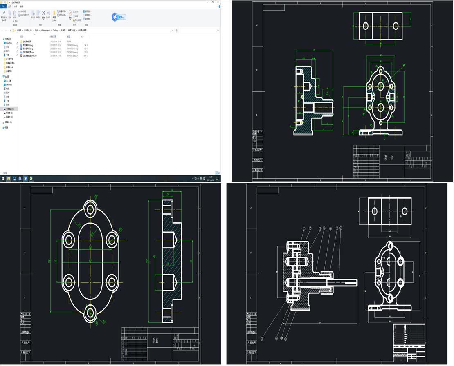Select Local Disk (C:) in navigation pane
Viewport: 454px width, 366px height.
tap(10, 109)
